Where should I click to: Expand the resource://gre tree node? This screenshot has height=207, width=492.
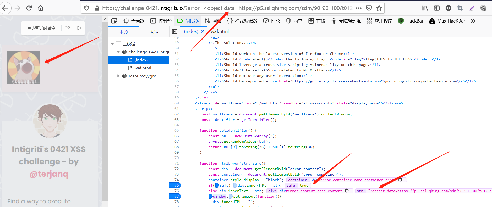(x=118, y=76)
